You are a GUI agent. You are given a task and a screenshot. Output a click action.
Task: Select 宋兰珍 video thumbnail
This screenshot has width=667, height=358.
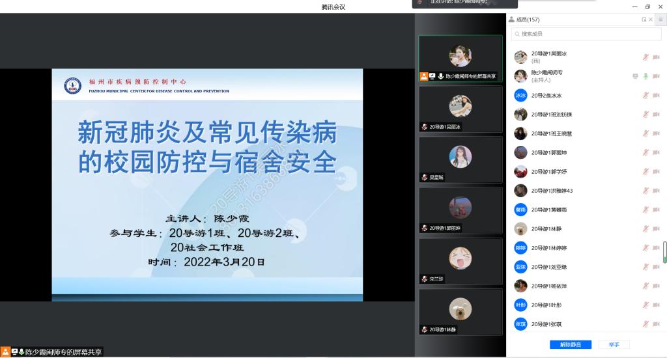pyautogui.click(x=461, y=259)
